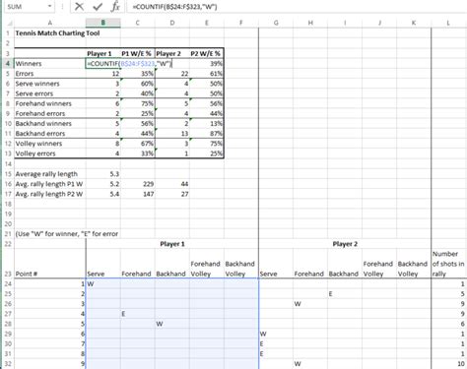This screenshot has height=369, width=467.
Task: Click inside the formula bar text
Action: pyautogui.click(x=175, y=6)
